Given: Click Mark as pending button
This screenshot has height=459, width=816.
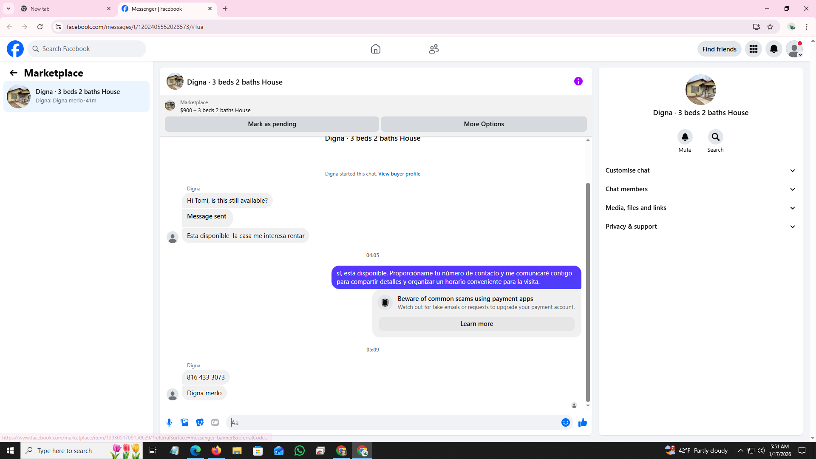Looking at the screenshot, I should (272, 124).
